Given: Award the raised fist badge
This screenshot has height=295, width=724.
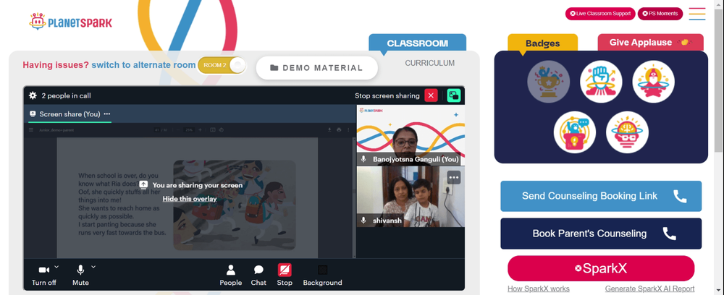Looking at the screenshot, I should click(601, 82).
